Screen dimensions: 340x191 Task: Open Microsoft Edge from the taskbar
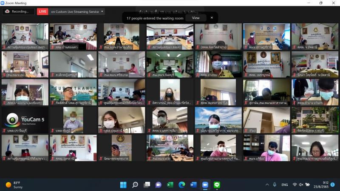[182, 185]
